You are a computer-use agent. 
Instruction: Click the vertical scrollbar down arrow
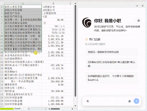(x=75, y=106)
